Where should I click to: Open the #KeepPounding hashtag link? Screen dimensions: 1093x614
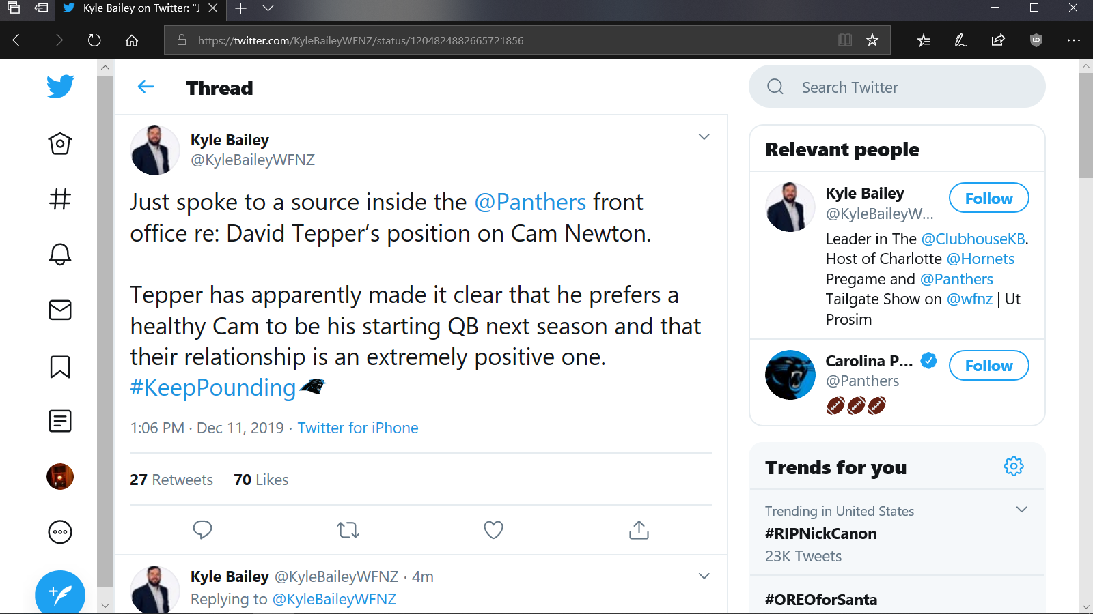tap(212, 388)
